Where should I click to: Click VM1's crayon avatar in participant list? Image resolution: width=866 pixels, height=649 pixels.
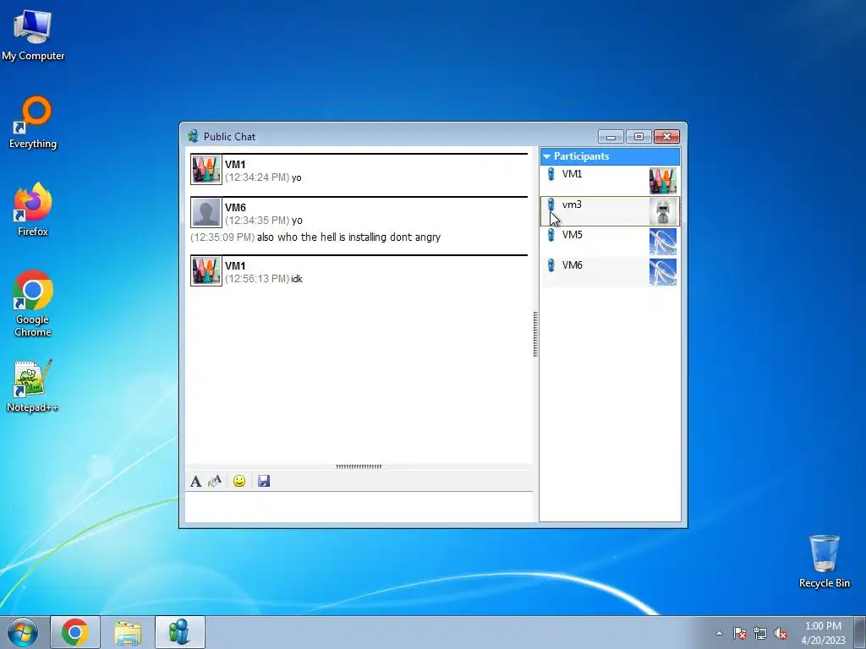[663, 181]
